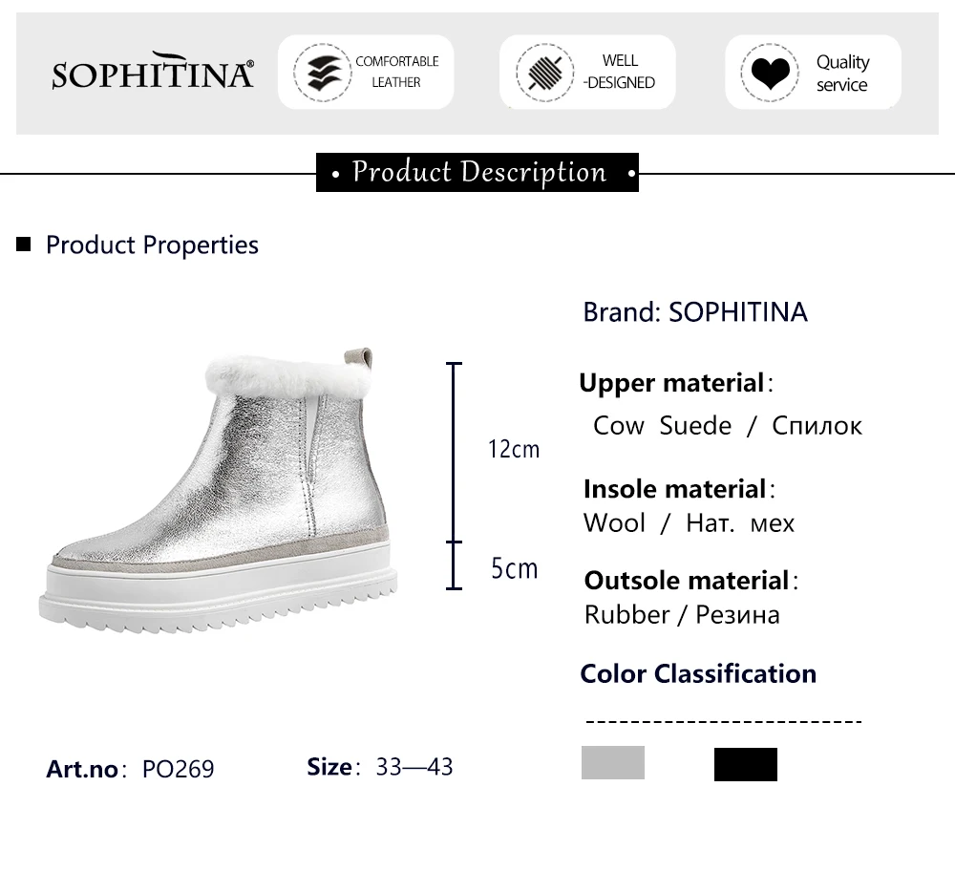Select the black color swatch
Screen dimensions: 955x872
[746, 764]
